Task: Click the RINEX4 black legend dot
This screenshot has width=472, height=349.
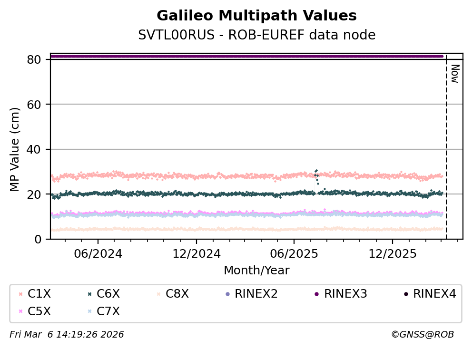Action: click(x=405, y=294)
